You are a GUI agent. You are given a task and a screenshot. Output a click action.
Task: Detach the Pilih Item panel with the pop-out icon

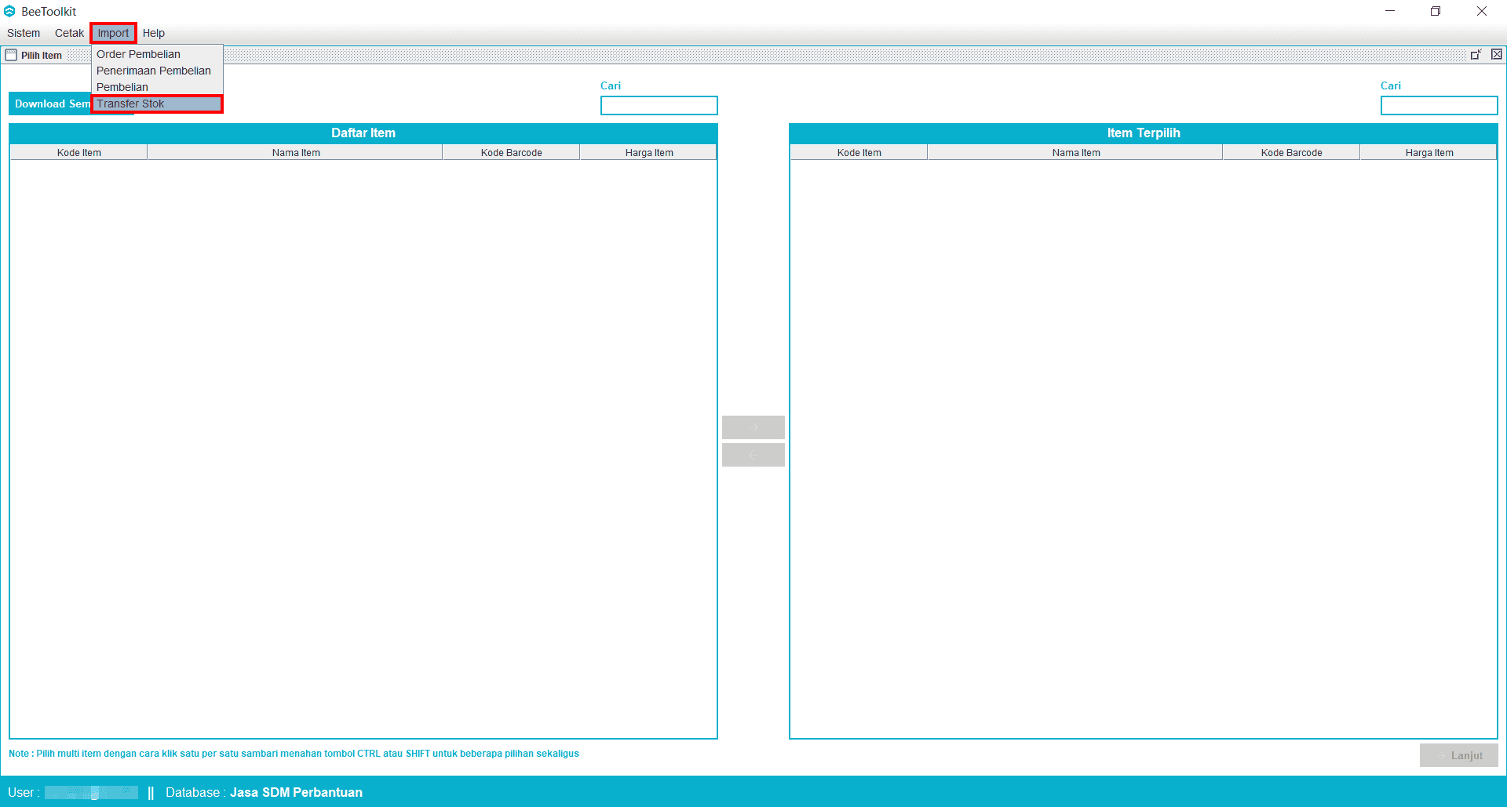pos(1476,54)
